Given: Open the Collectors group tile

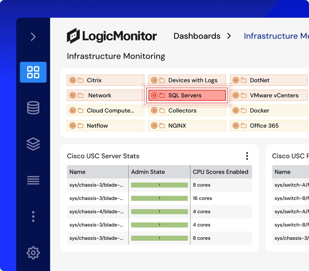Looking at the screenshot, I should [x=187, y=110].
